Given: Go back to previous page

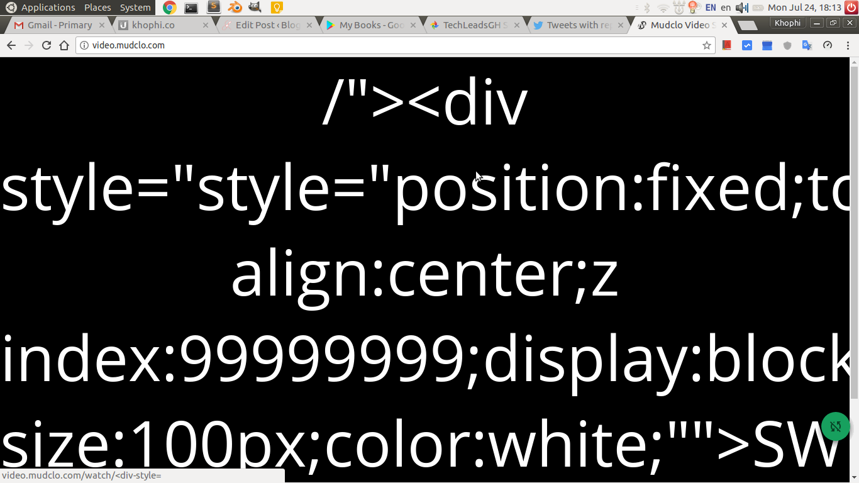Looking at the screenshot, I should 11,45.
